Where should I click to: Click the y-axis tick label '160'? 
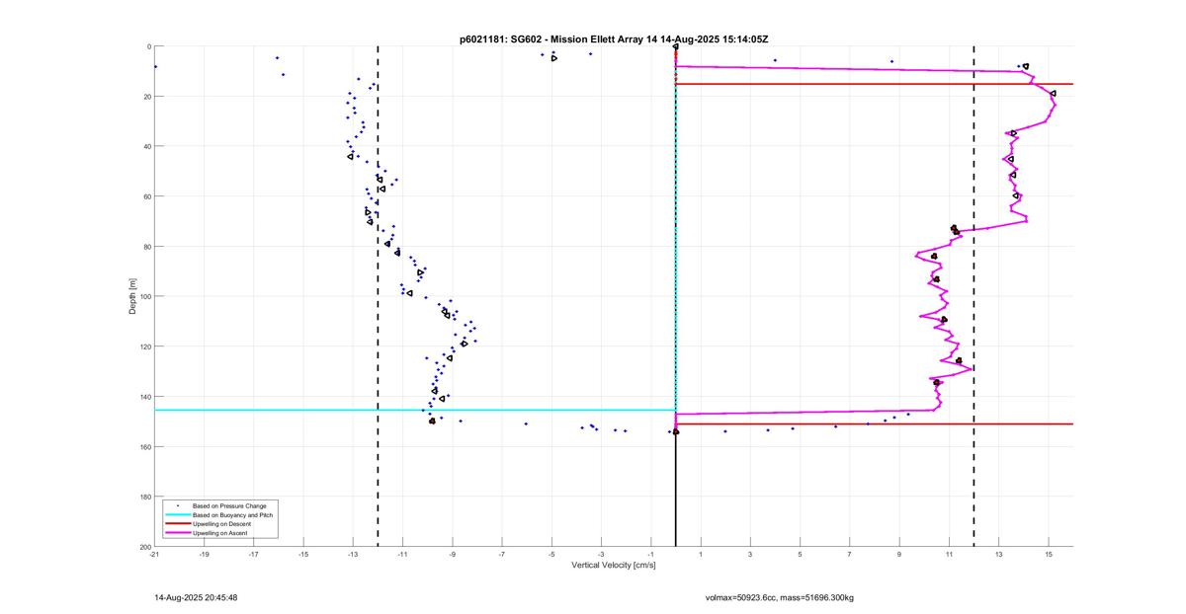tap(144, 446)
